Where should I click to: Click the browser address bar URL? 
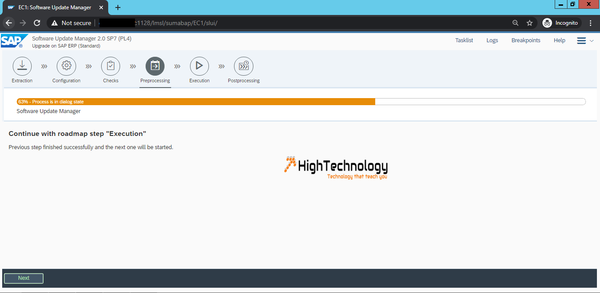[x=176, y=23]
